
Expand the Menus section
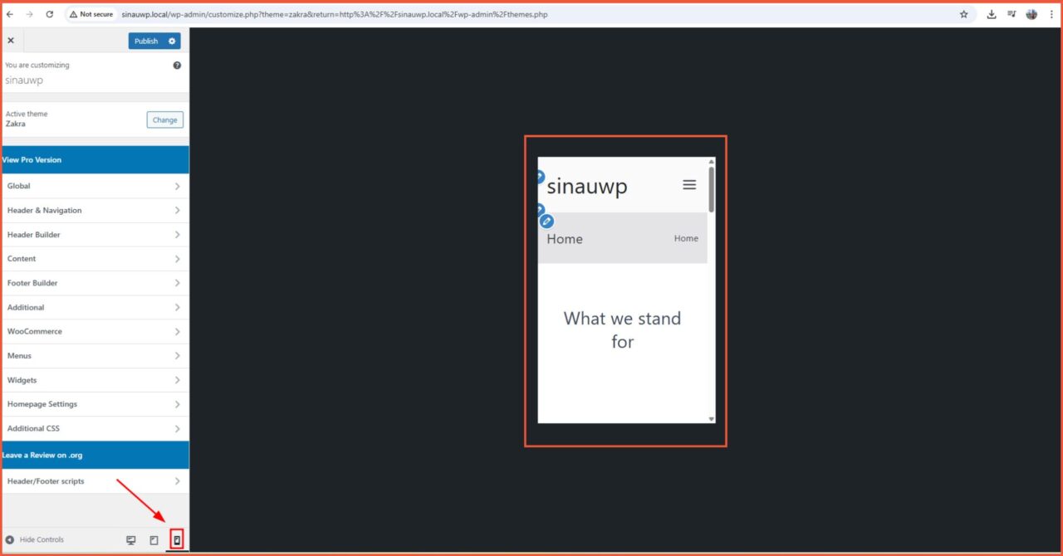[96, 356]
